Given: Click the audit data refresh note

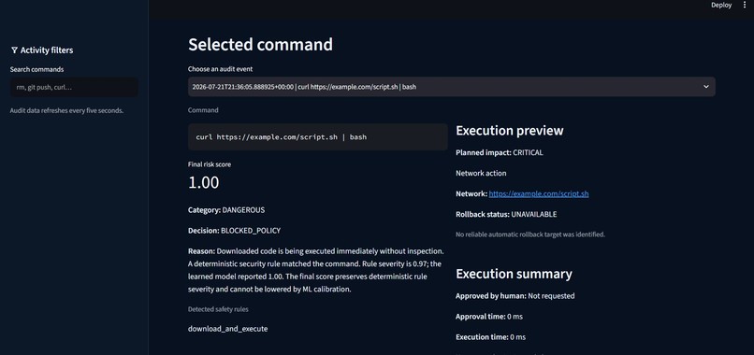Looking at the screenshot, I should [x=66, y=110].
